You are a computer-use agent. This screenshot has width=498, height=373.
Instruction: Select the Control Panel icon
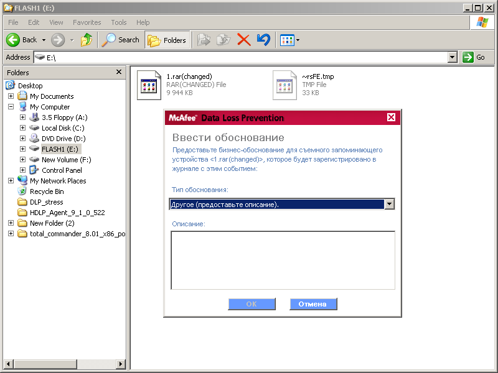pyautogui.click(x=34, y=170)
